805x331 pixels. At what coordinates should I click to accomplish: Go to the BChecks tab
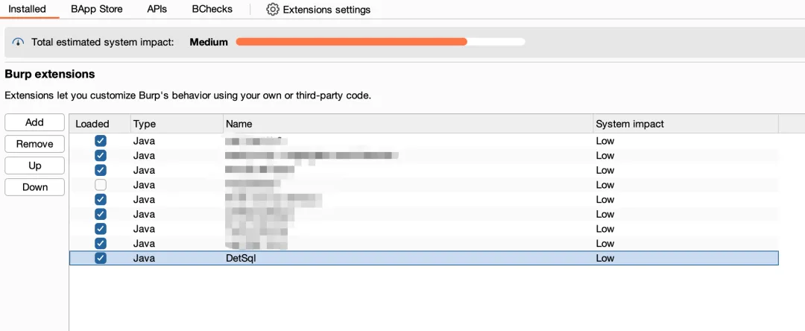click(212, 9)
